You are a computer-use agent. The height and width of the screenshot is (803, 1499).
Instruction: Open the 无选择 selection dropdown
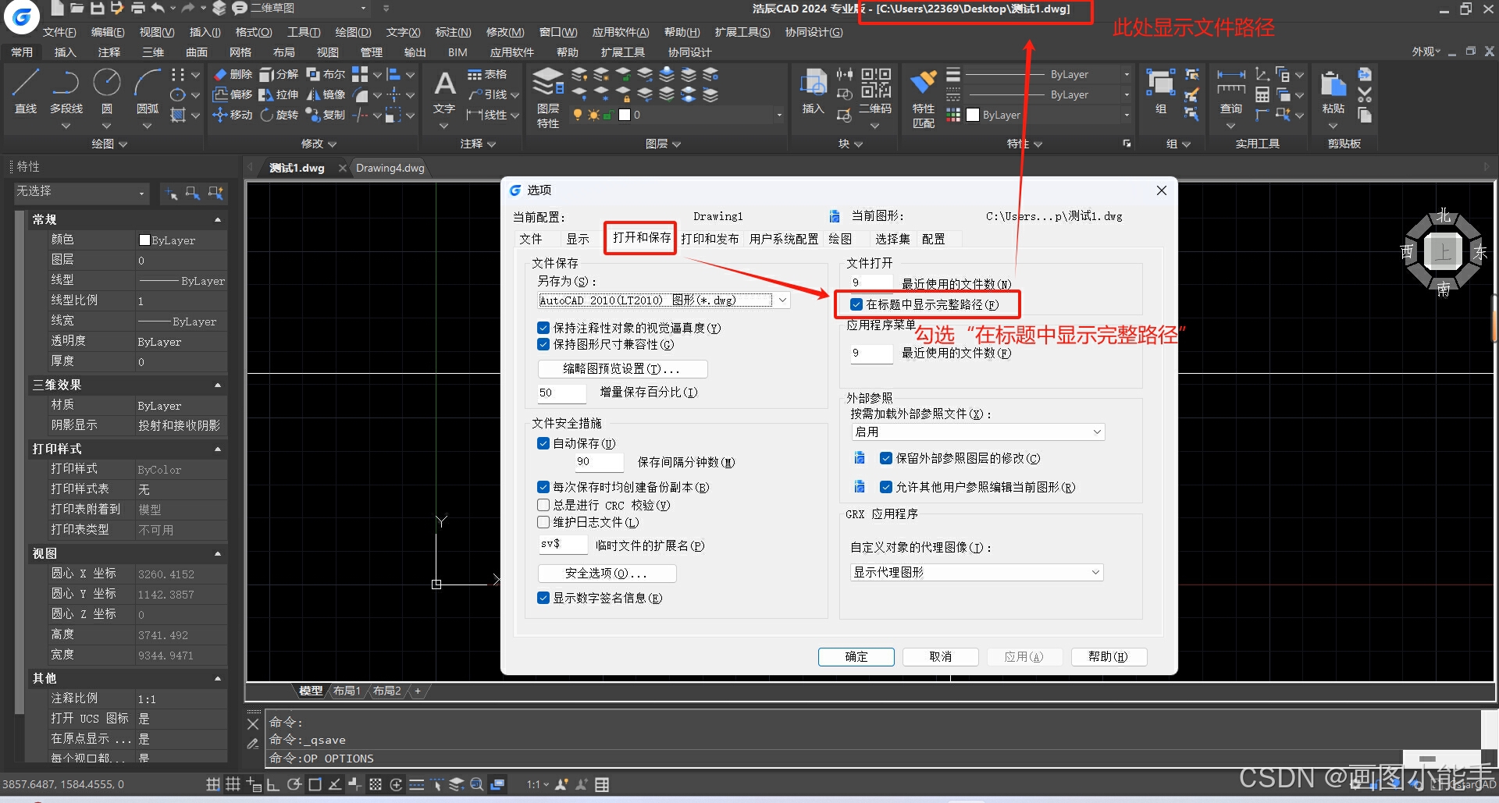(x=82, y=192)
